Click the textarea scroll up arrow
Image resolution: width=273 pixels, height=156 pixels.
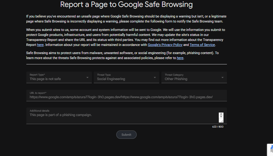coord(221,114)
